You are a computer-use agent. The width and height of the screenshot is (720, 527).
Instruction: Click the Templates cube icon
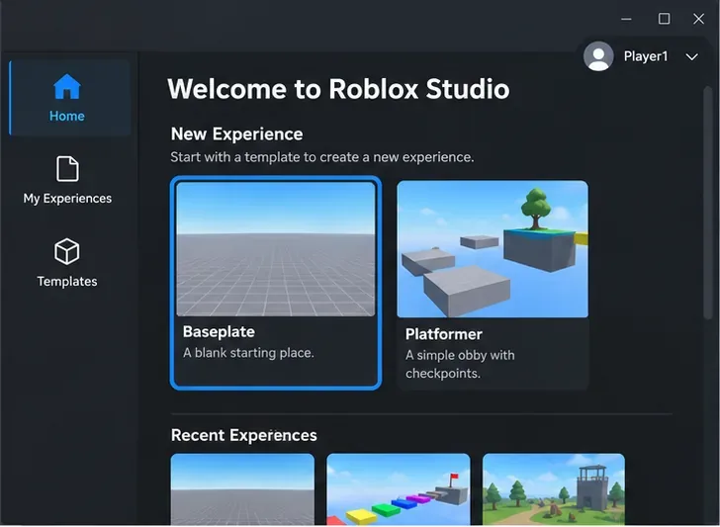(x=67, y=251)
